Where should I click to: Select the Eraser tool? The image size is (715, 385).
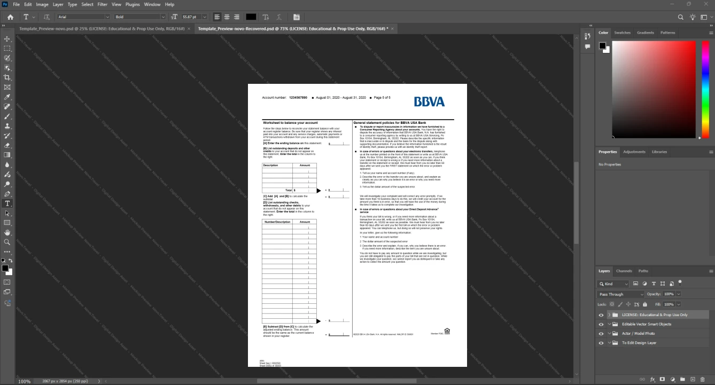pos(7,145)
